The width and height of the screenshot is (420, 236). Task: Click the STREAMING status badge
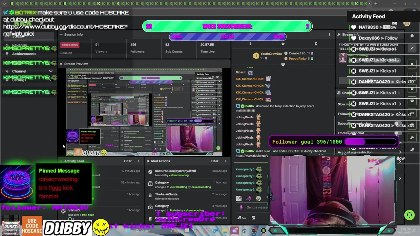coord(70,45)
